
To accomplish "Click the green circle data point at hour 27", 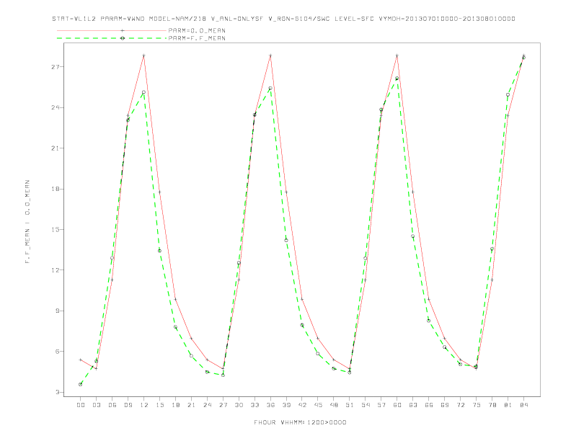I will click(x=223, y=375).
